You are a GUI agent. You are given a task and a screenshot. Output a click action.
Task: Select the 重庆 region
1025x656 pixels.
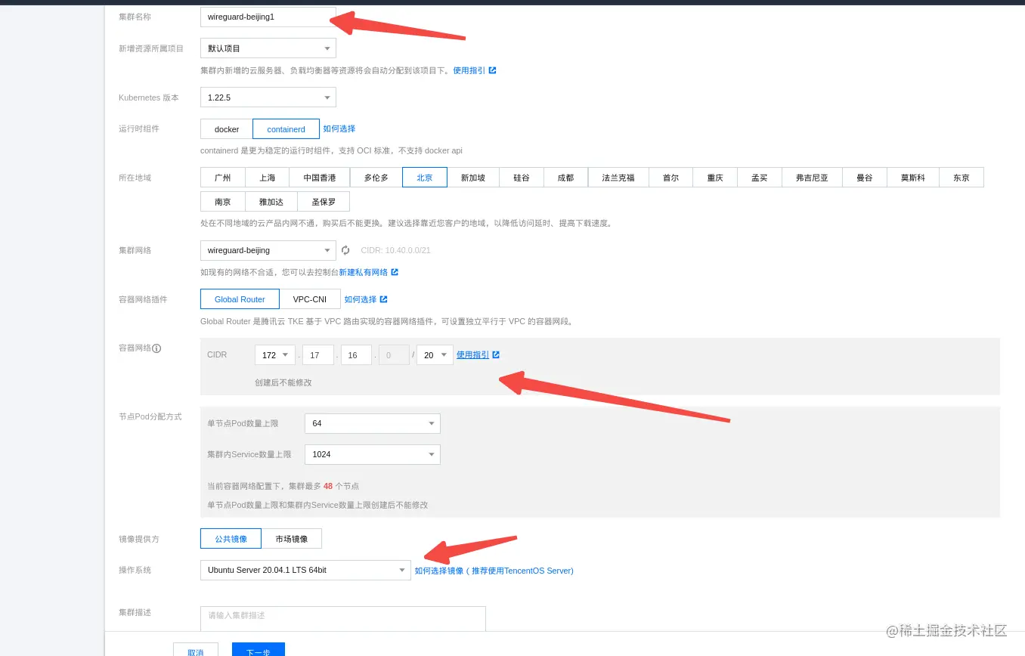click(x=715, y=178)
